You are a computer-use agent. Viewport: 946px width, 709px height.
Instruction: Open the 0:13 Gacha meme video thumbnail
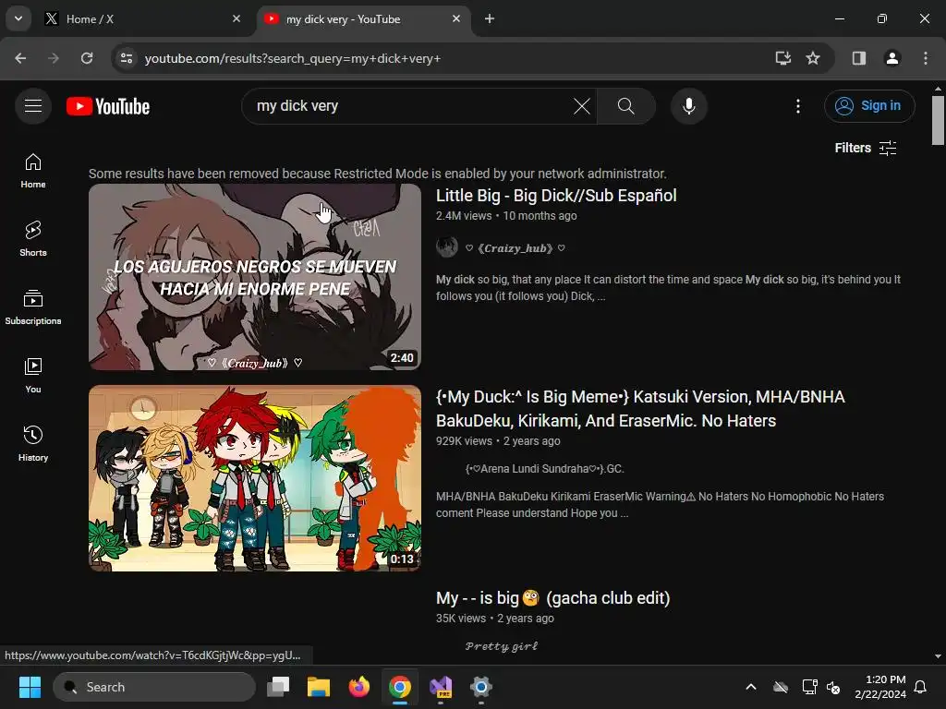255,478
